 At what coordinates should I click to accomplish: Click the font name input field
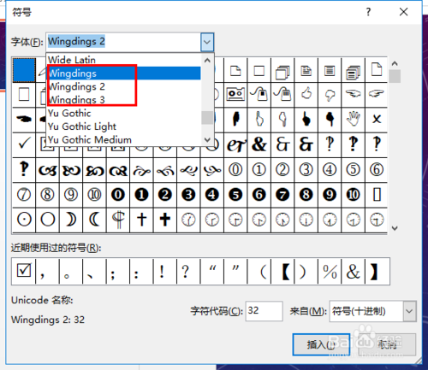[x=123, y=42]
